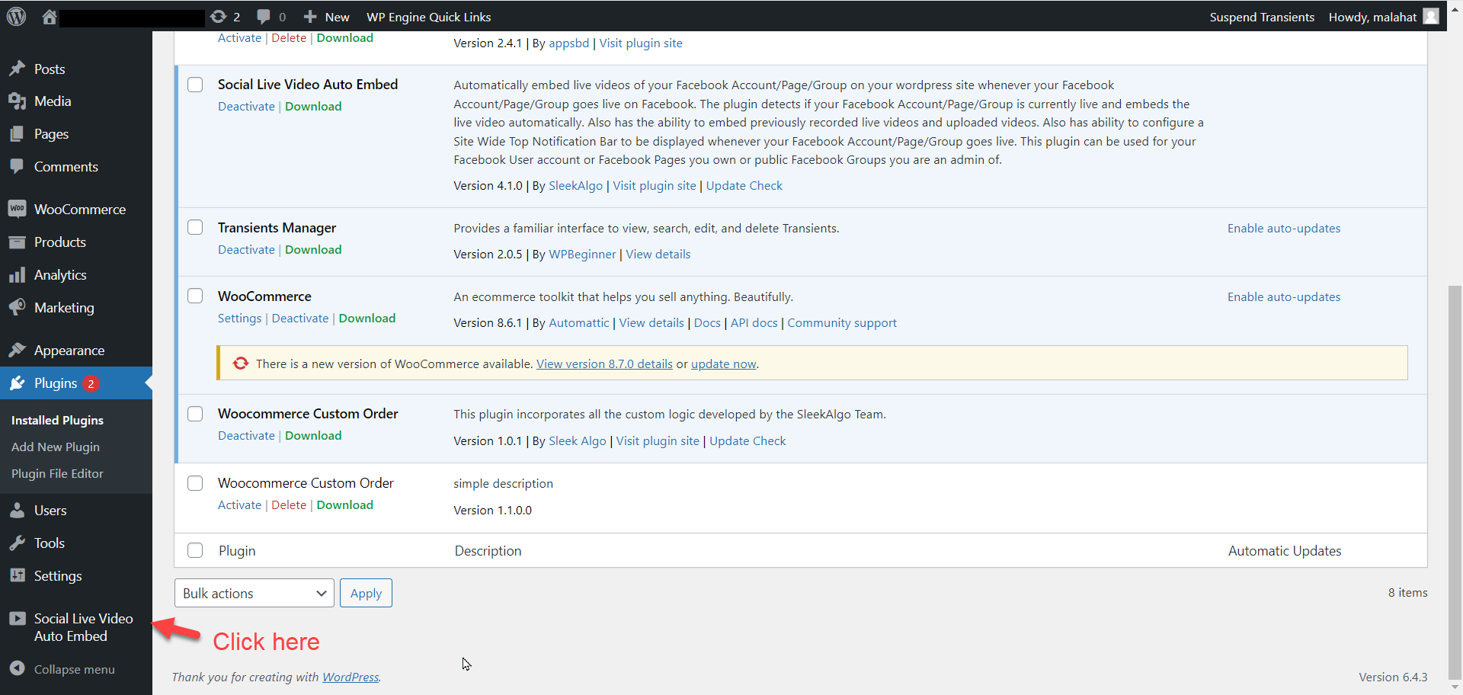Open Add New Plugin submenu item
1463x695 pixels.
56,447
